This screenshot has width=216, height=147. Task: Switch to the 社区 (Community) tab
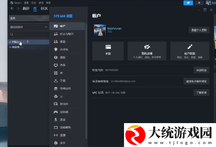44,8
